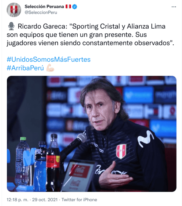The height and width of the screenshot is (206, 182).
Task: Open the Selección Peruana profile avatar
Action: [x=14, y=10]
